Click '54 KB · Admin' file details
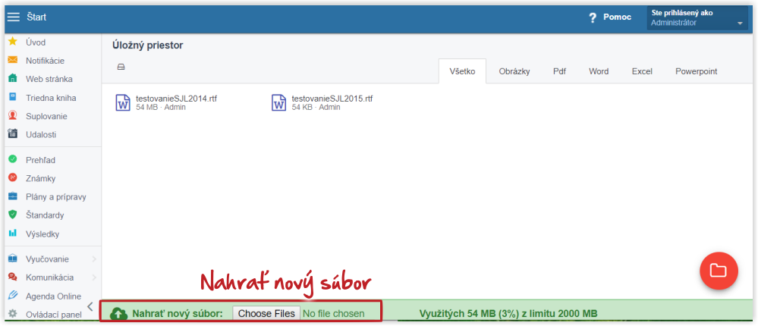This screenshot has width=758, height=326. coord(316,108)
